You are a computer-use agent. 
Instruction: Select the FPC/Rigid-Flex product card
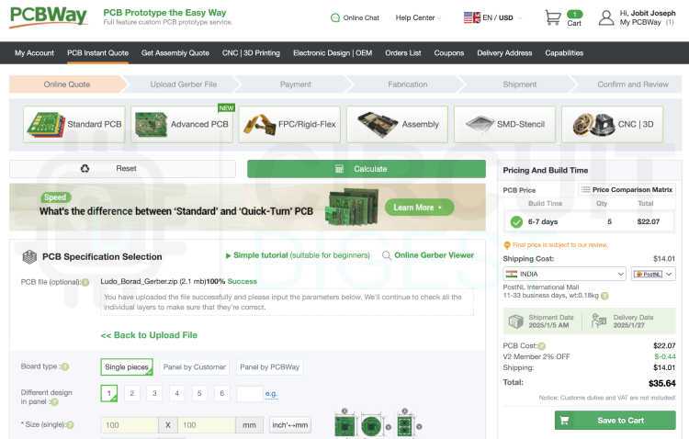pos(289,124)
